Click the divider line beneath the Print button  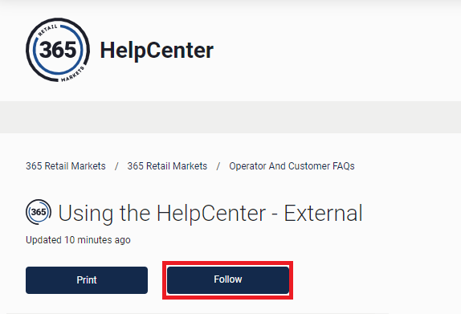point(197,313)
